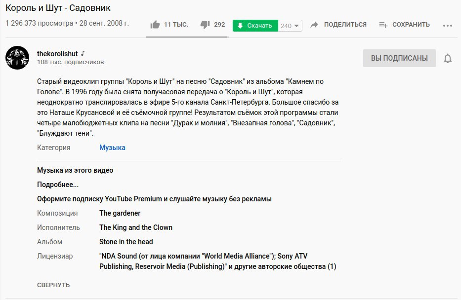Screen dimensions: 461x300
Task: Toggle the notification bell
Action: pos(448,58)
